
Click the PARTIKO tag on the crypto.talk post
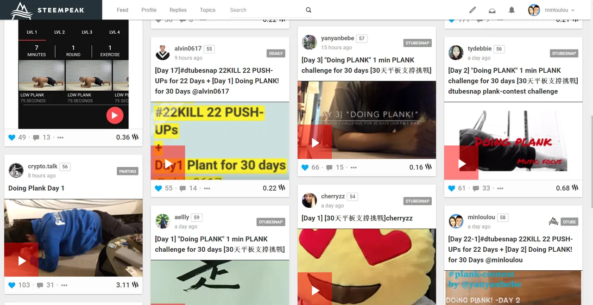point(127,171)
